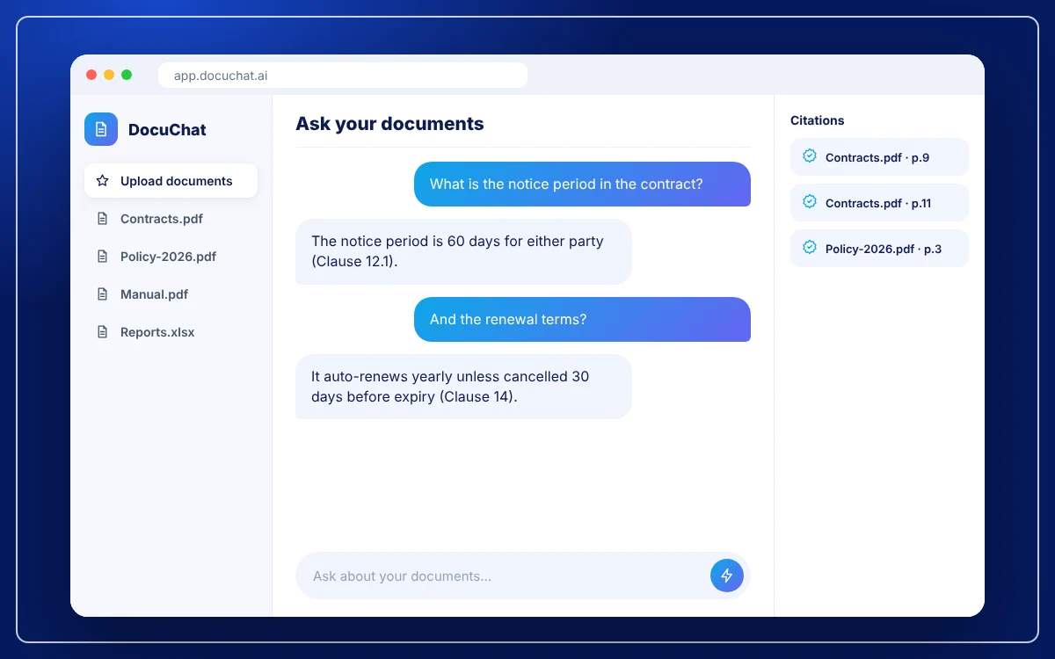Click the file icon next to Reports.xlsx
1055x659 pixels.
click(x=102, y=332)
